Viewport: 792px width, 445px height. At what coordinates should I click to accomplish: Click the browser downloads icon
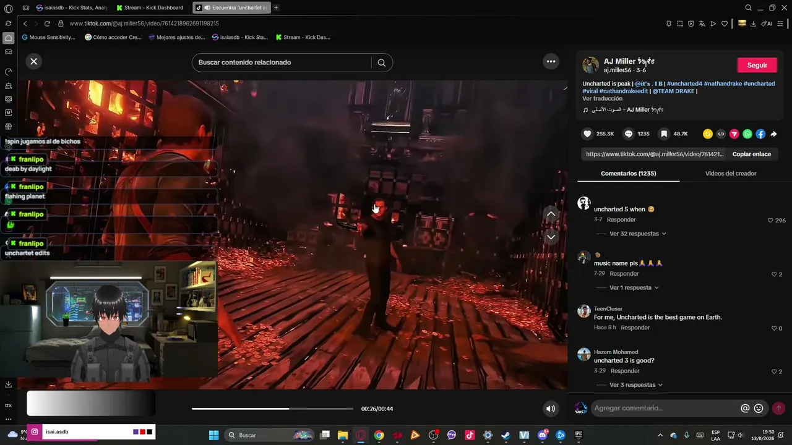(753, 23)
